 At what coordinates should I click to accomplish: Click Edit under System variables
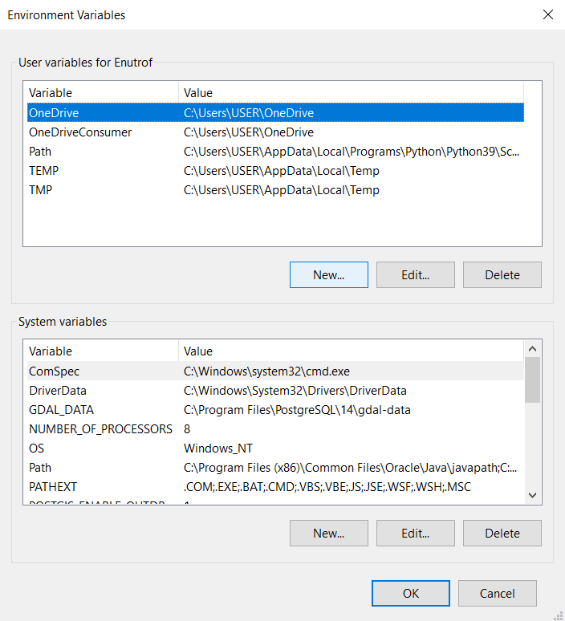coord(416,534)
